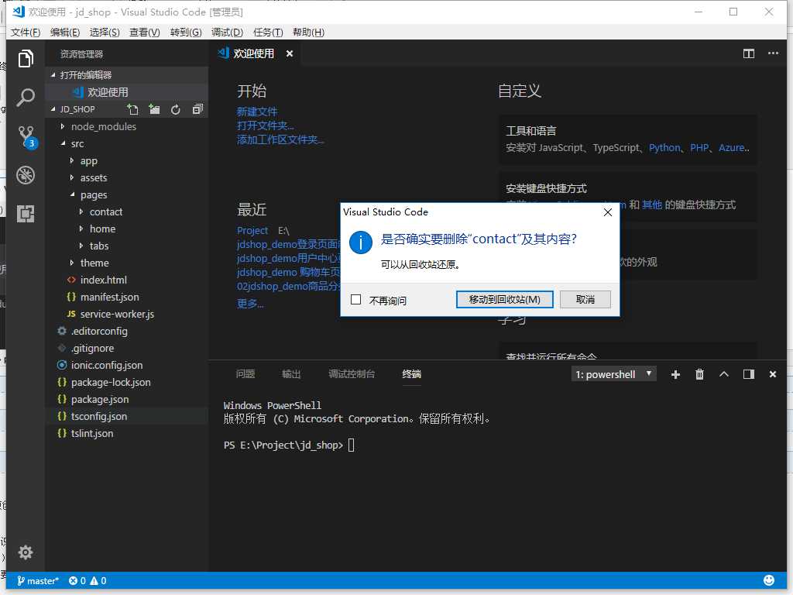Click the 新建文件 link
793x595 pixels.
pyautogui.click(x=257, y=112)
